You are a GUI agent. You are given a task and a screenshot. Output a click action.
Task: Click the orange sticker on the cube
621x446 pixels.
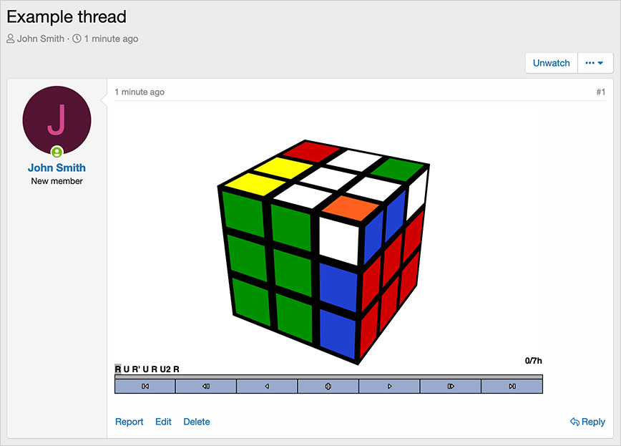(x=350, y=208)
